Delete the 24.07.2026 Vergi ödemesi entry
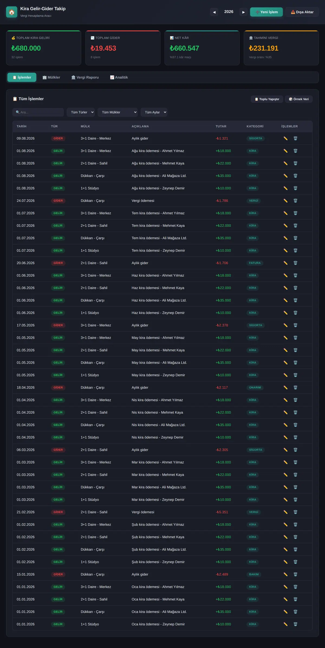The height and width of the screenshot is (648, 325). [295, 201]
